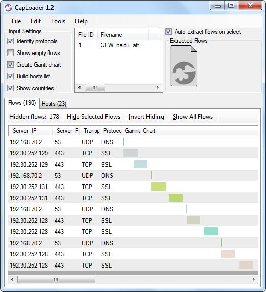Viewport: 266px width, 292px height.
Task: Click the Extracted Flows pcap file icon
Action: click(x=184, y=66)
